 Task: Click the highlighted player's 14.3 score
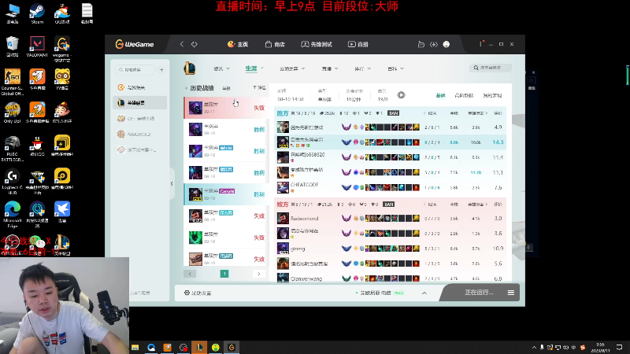point(498,142)
